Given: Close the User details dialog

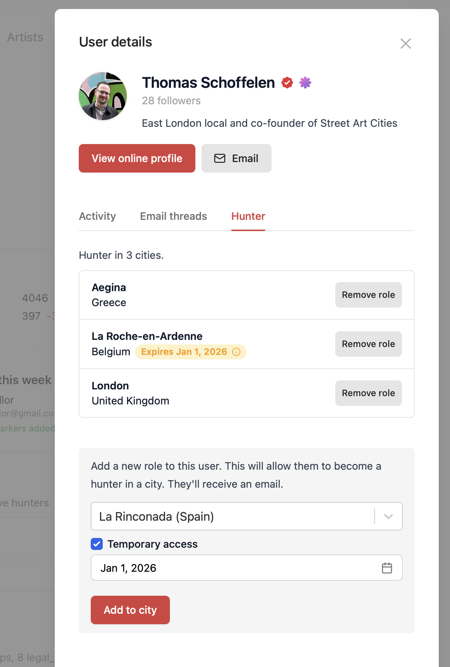Looking at the screenshot, I should click(405, 44).
